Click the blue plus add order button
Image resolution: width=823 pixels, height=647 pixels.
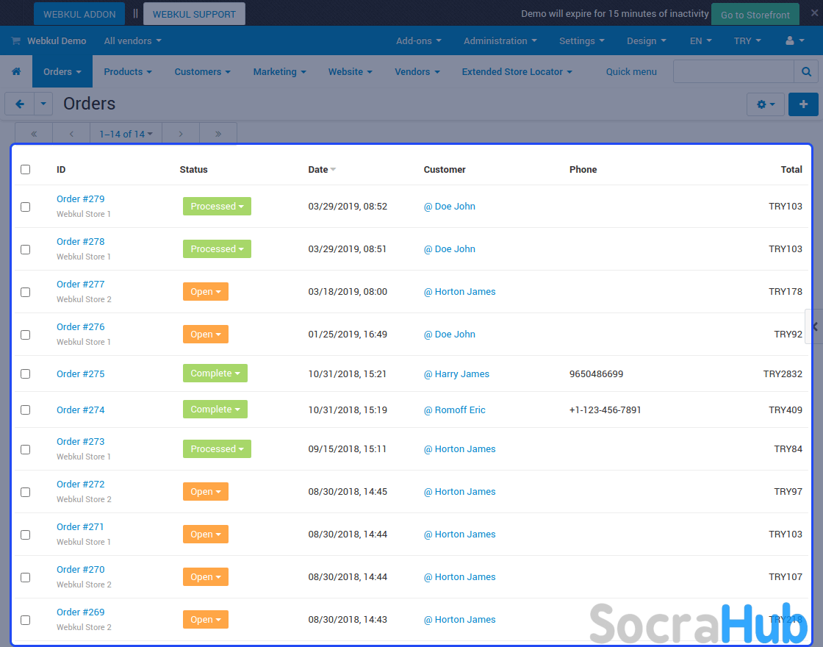coord(803,104)
